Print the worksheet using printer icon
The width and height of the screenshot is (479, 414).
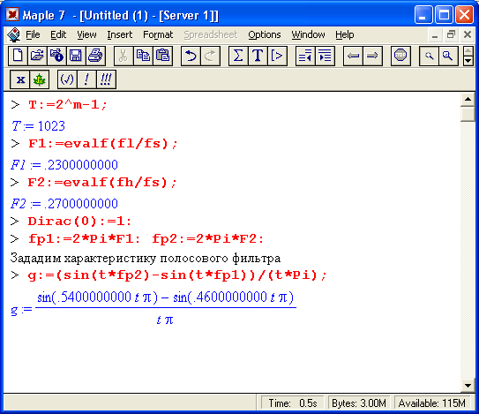pos(95,56)
